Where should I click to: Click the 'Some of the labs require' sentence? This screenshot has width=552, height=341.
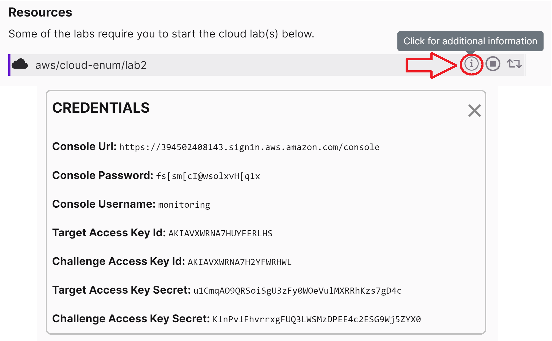[x=161, y=34]
